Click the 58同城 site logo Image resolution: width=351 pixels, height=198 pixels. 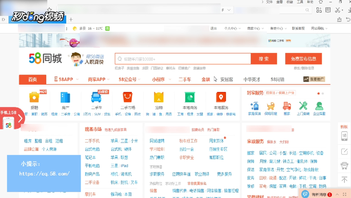pos(45,58)
